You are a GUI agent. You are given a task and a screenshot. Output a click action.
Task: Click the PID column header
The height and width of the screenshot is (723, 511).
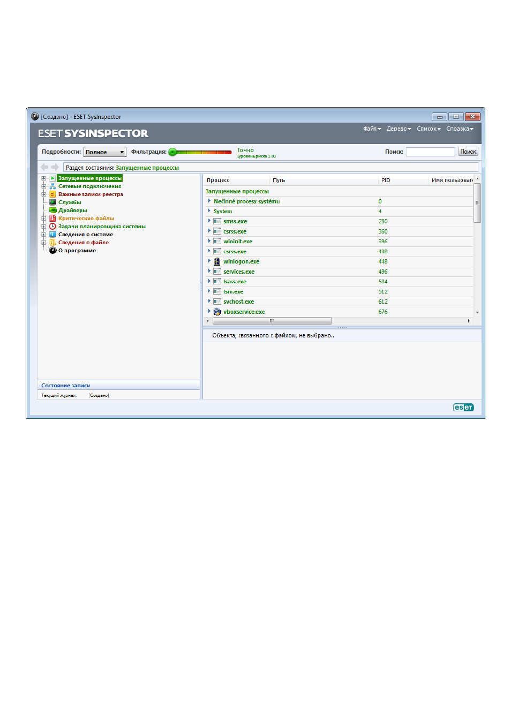click(403, 180)
